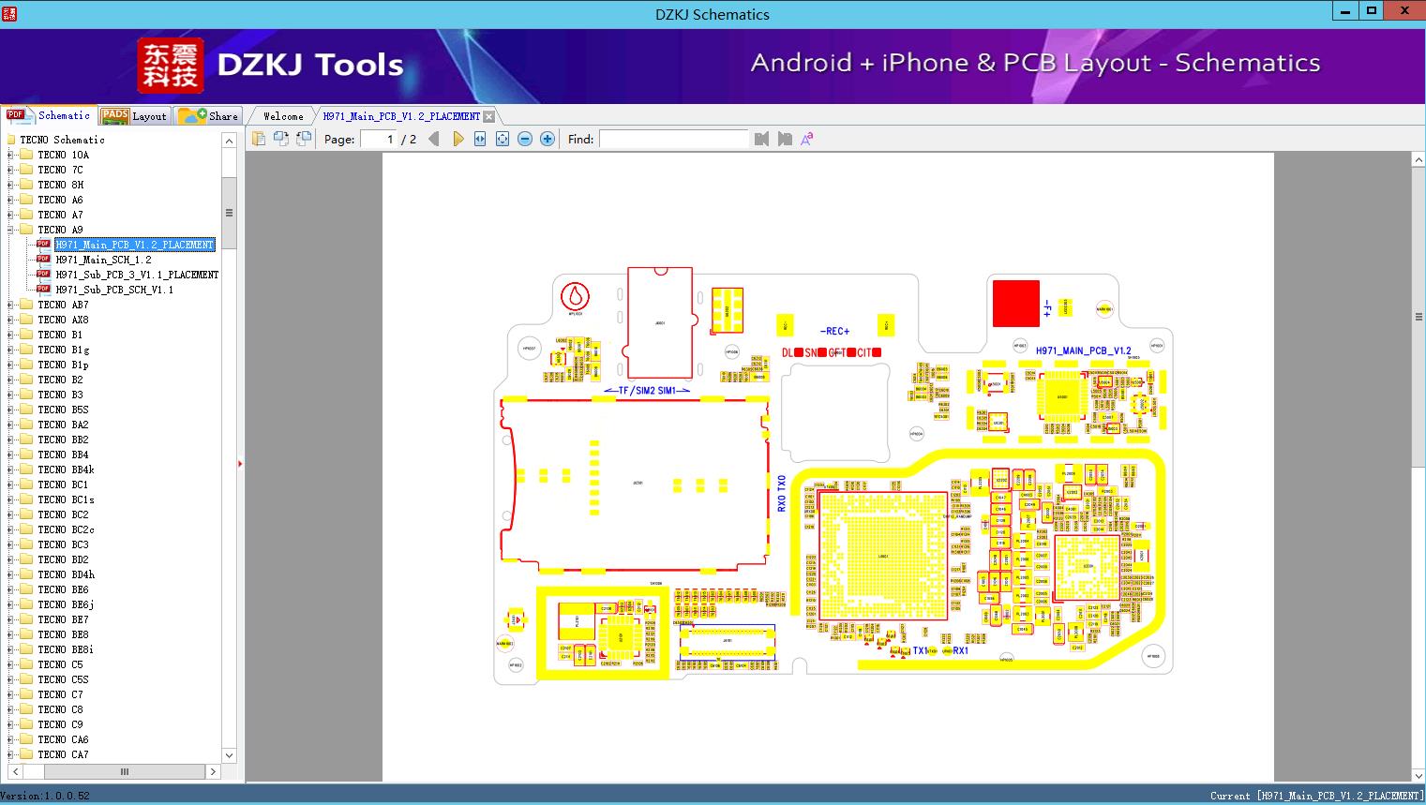
Task: Click the PDF icon of H971_Sub_PCB_3_V1.1_PLACEMENT
Action: pos(43,275)
